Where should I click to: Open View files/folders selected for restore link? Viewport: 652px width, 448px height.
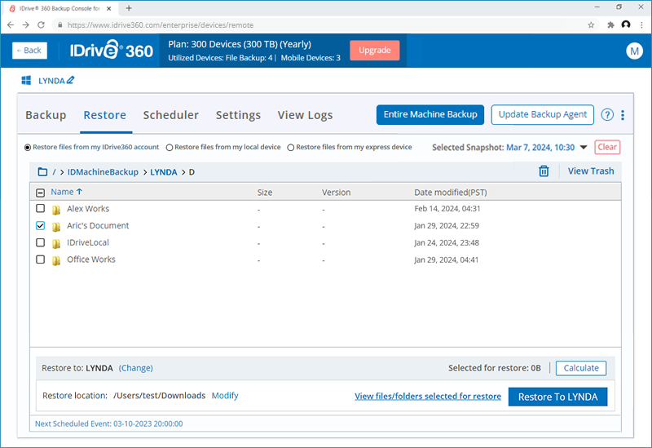pyautogui.click(x=428, y=397)
